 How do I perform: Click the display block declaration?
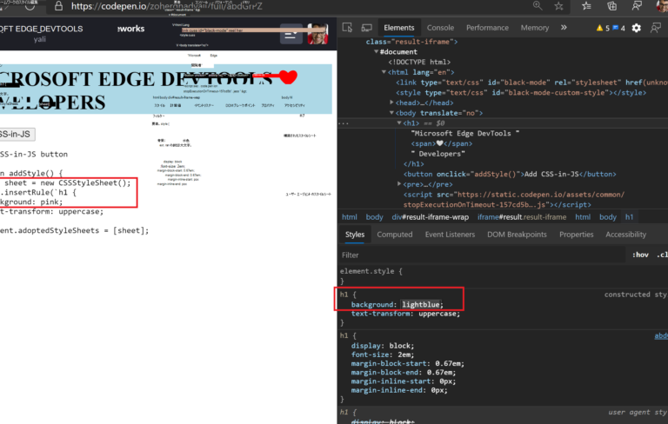[x=382, y=346]
